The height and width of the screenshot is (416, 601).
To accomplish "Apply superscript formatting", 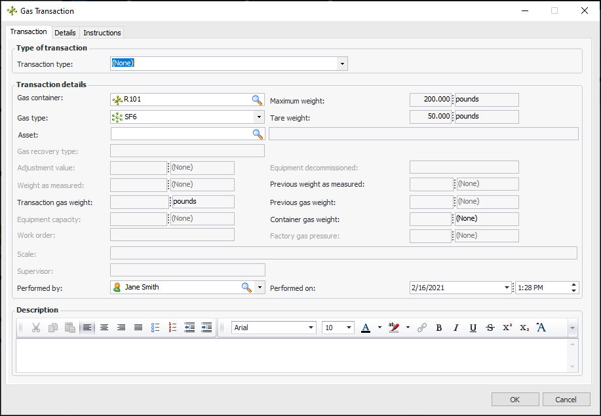I will [x=507, y=328].
